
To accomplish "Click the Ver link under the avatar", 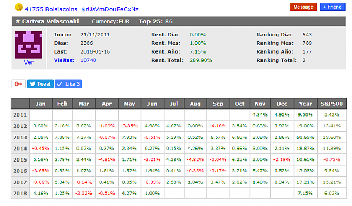I will pos(29,62).
